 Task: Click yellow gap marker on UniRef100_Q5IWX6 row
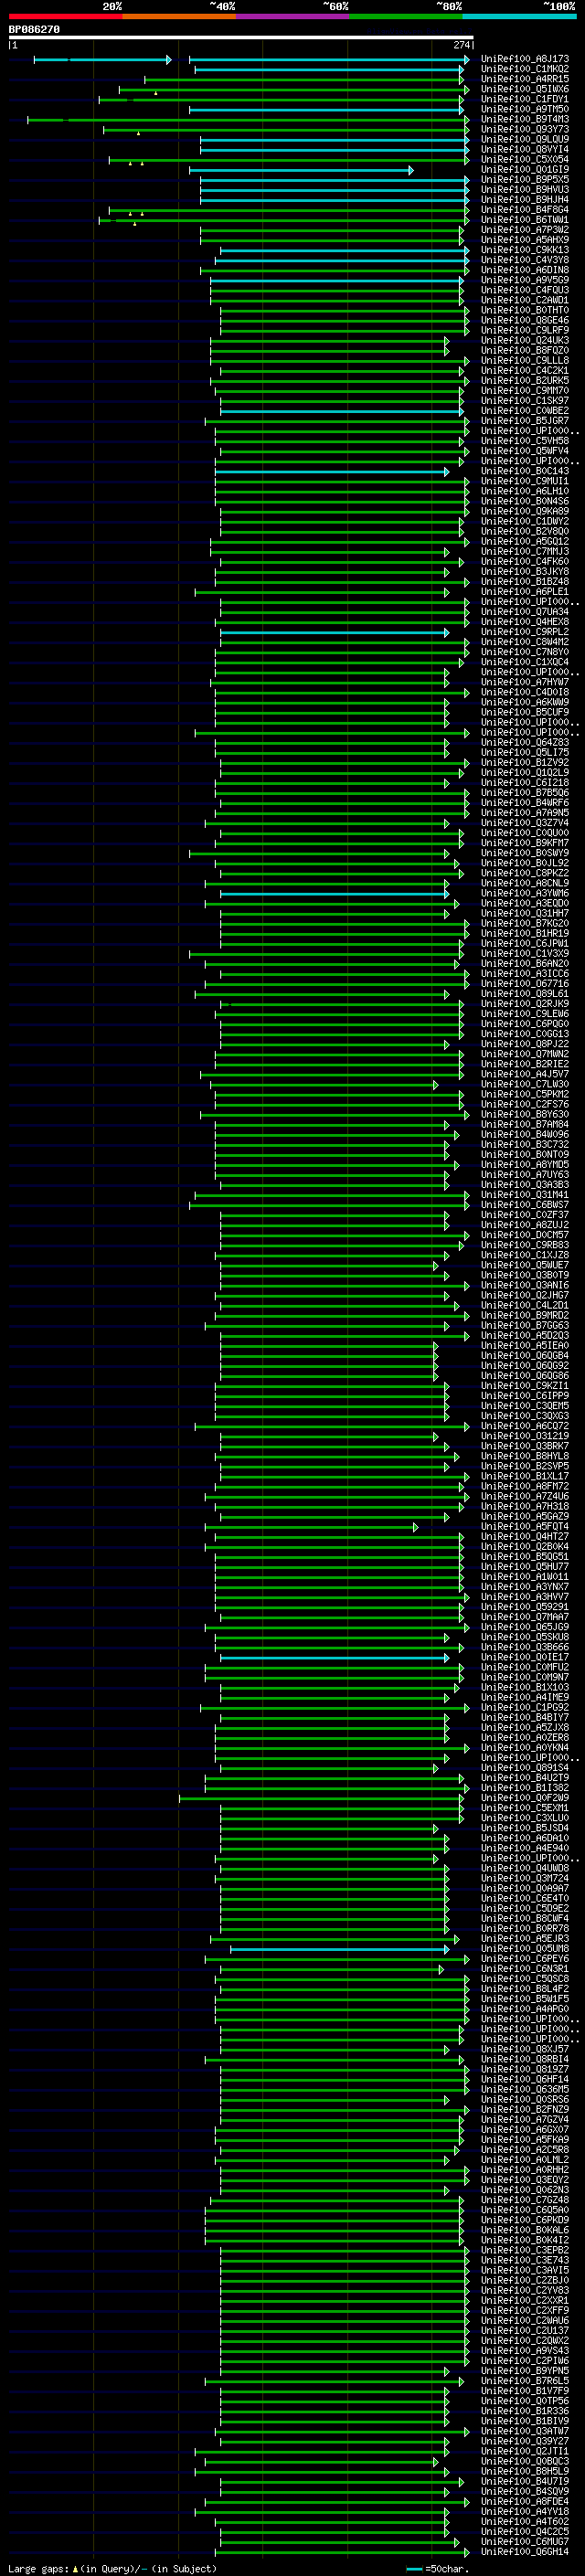(x=155, y=92)
